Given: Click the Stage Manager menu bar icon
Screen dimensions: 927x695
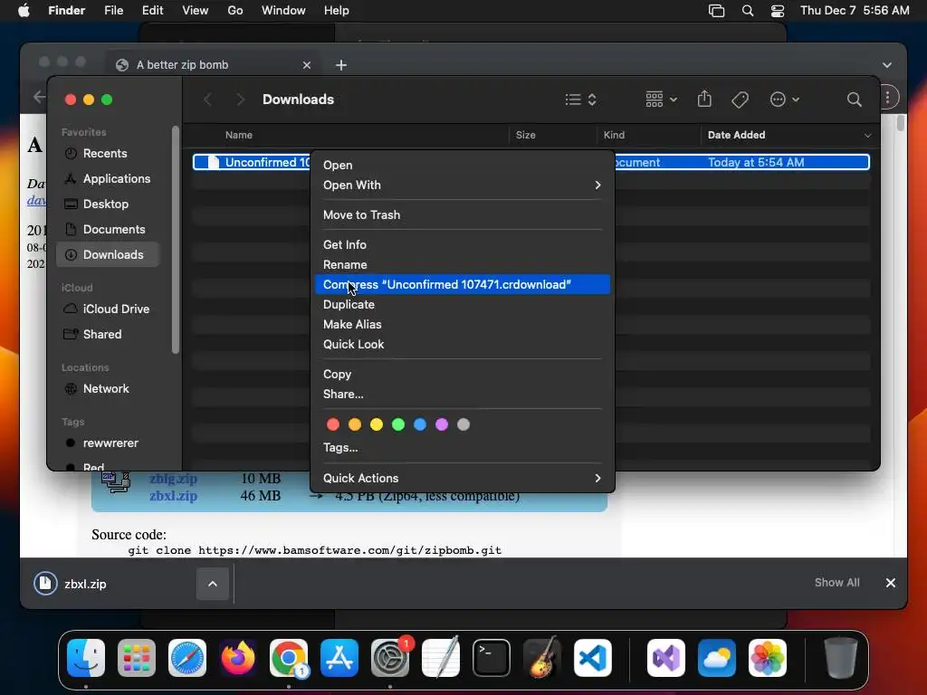Looking at the screenshot, I should click(x=717, y=11).
